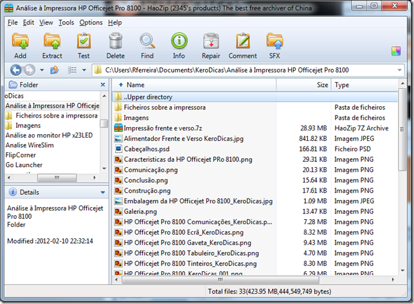Click the view mode list icon
This screenshot has width=414, height=304.
pyautogui.click(x=72, y=70)
